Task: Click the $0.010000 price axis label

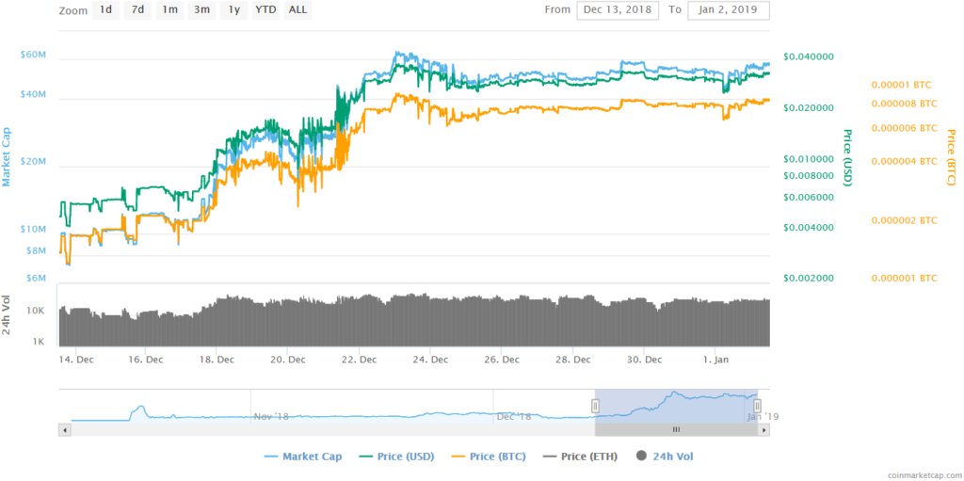Action: [x=809, y=159]
